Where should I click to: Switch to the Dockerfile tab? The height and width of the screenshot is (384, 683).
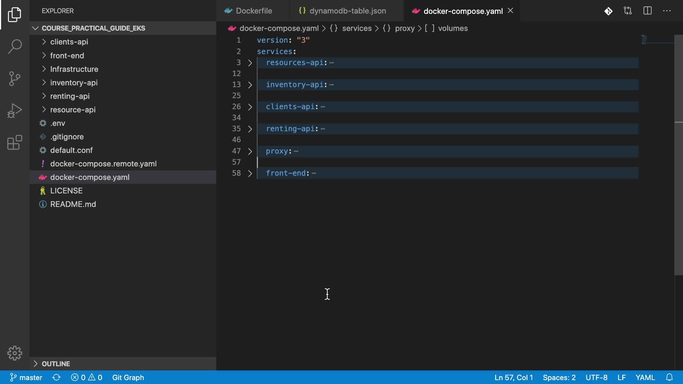254,11
